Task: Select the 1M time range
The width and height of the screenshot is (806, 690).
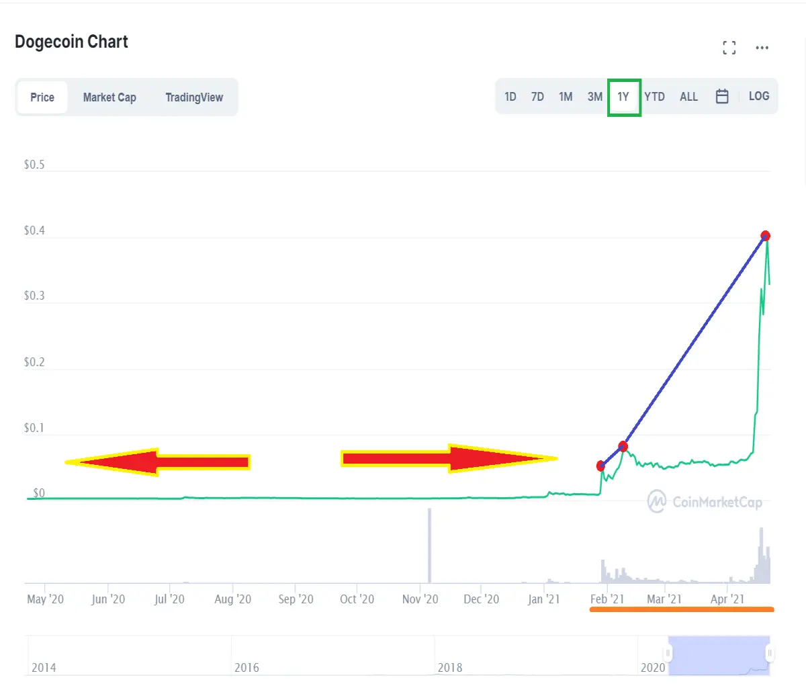Action: point(566,97)
